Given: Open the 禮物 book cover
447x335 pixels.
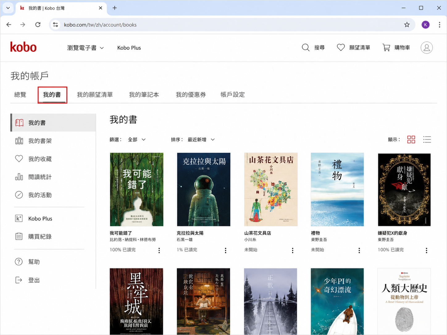Looking at the screenshot, I should coord(337,189).
